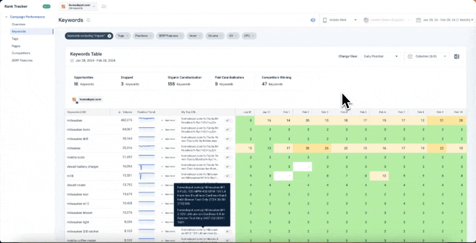Click the Volume column sort arrow
476x243 pixels.
pyautogui.click(x=119, y=111)
